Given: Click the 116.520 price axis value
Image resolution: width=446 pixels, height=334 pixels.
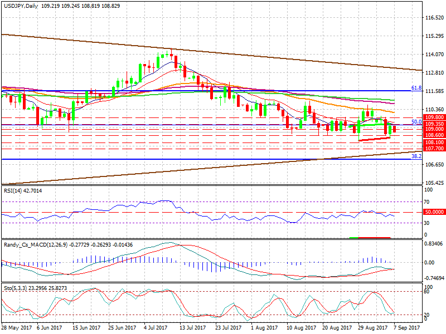Looking at the screenshot, I should point(434,18).
